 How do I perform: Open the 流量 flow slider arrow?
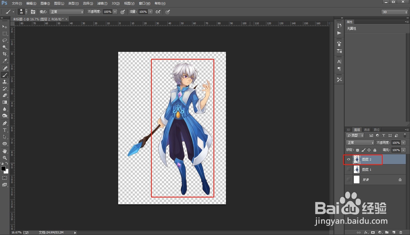point(150,12)
